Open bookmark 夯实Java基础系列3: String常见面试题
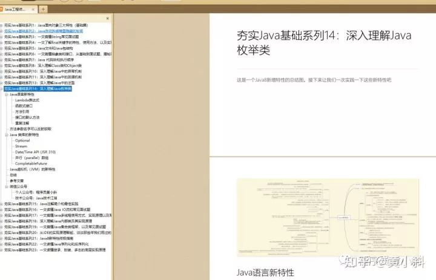Screen dimensions: 436x280 pos(41,37)
